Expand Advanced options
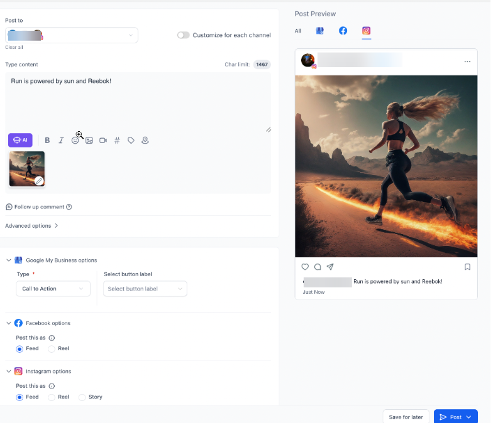The image size is (493, 423). (31, 226)
